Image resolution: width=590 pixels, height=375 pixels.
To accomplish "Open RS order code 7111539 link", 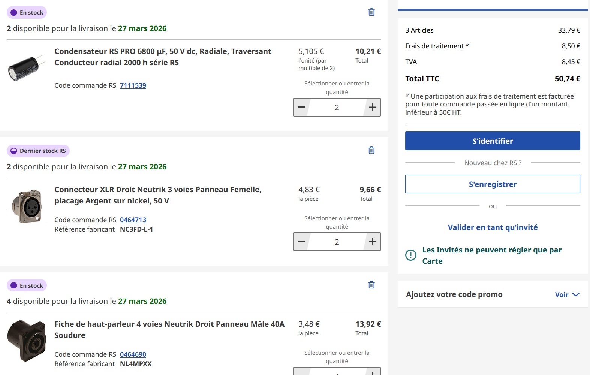I will click(133, 85).
